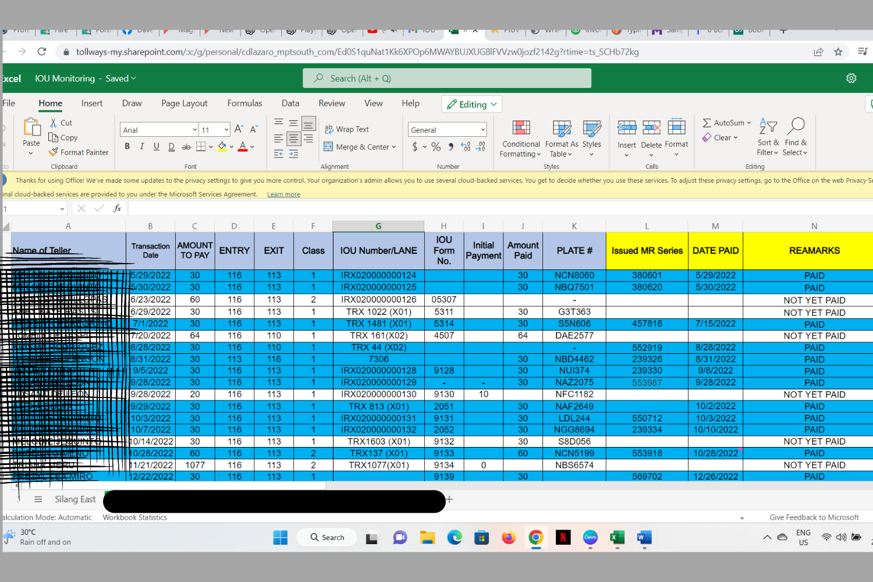This screenshot has width=873, height=582.
Task: Open Conditional Formatting
Action: (x=521, y=139)
